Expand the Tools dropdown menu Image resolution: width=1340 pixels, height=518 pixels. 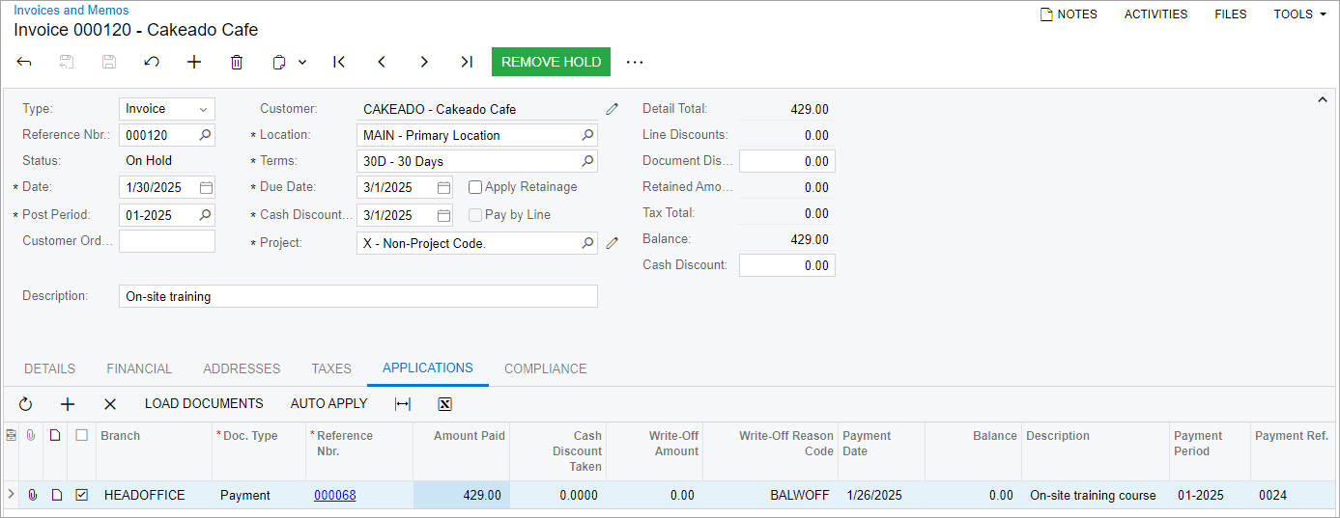point(1299,14)
